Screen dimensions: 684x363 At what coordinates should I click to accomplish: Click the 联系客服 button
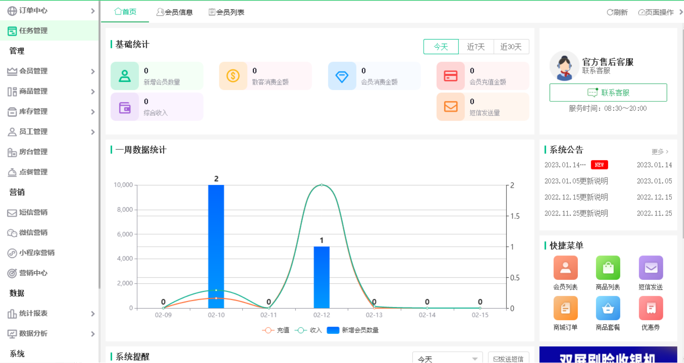pos(608,92)
